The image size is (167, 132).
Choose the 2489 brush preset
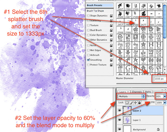[x=159, y=15]
